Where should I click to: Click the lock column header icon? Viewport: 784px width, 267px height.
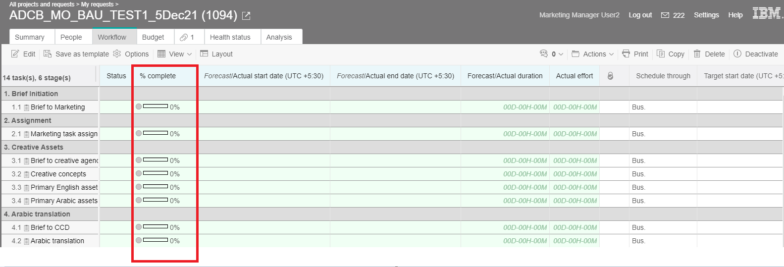[x=610, y=76]
